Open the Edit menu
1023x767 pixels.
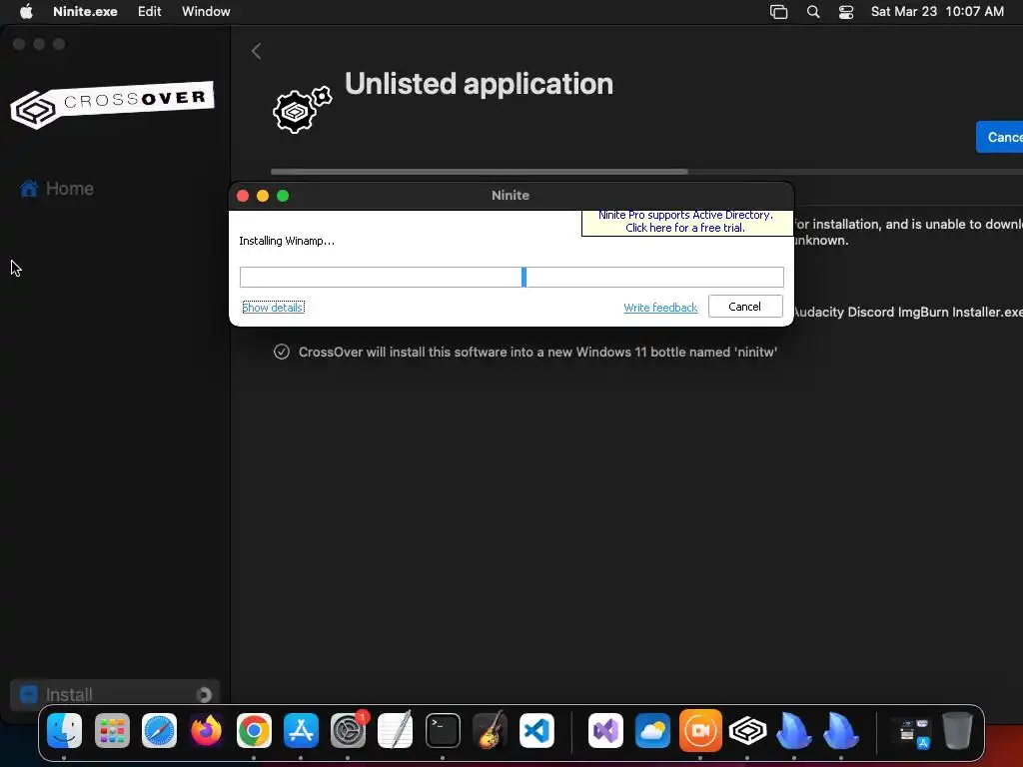click(x=150, y=11)
